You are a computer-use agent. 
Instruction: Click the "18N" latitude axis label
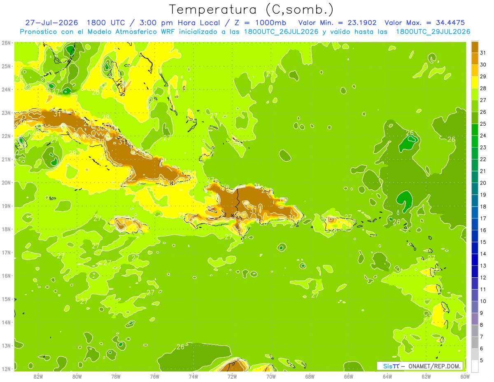point(6,229)
